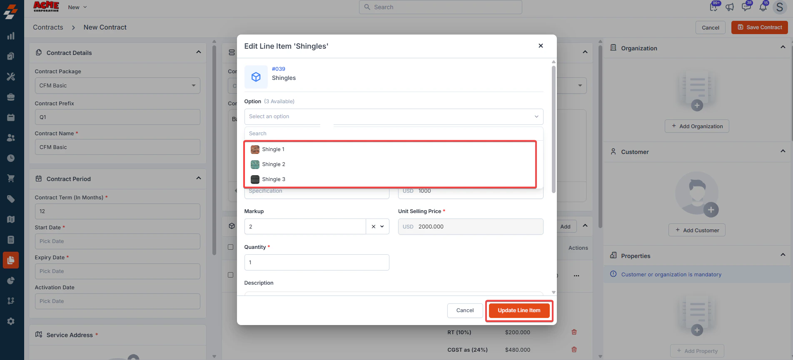Tick the line item row checkbox
The image size is (793, 360).
230,275
